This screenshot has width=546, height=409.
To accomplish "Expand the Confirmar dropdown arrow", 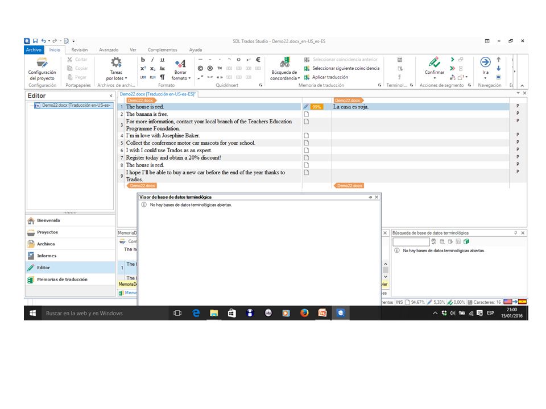I will click(x=435, y=78).
